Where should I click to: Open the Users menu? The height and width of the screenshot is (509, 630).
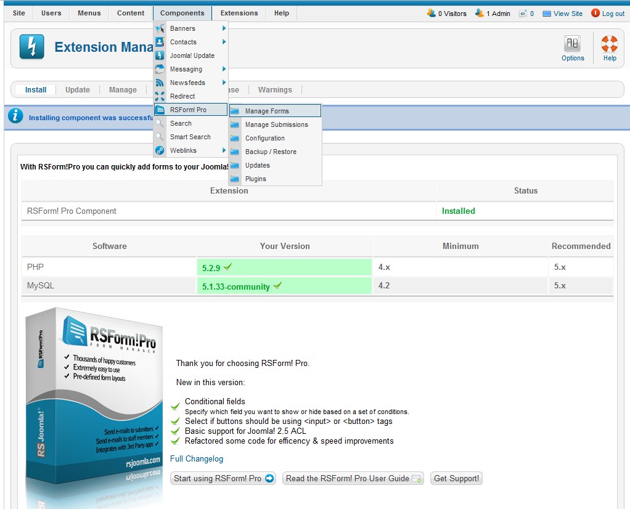[51, 14]
